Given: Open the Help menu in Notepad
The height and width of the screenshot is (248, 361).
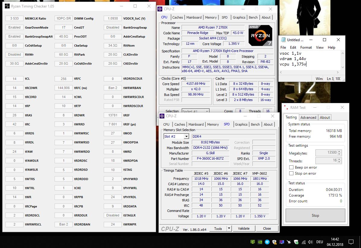Looking at the screenshot, I should click(331, 47).
